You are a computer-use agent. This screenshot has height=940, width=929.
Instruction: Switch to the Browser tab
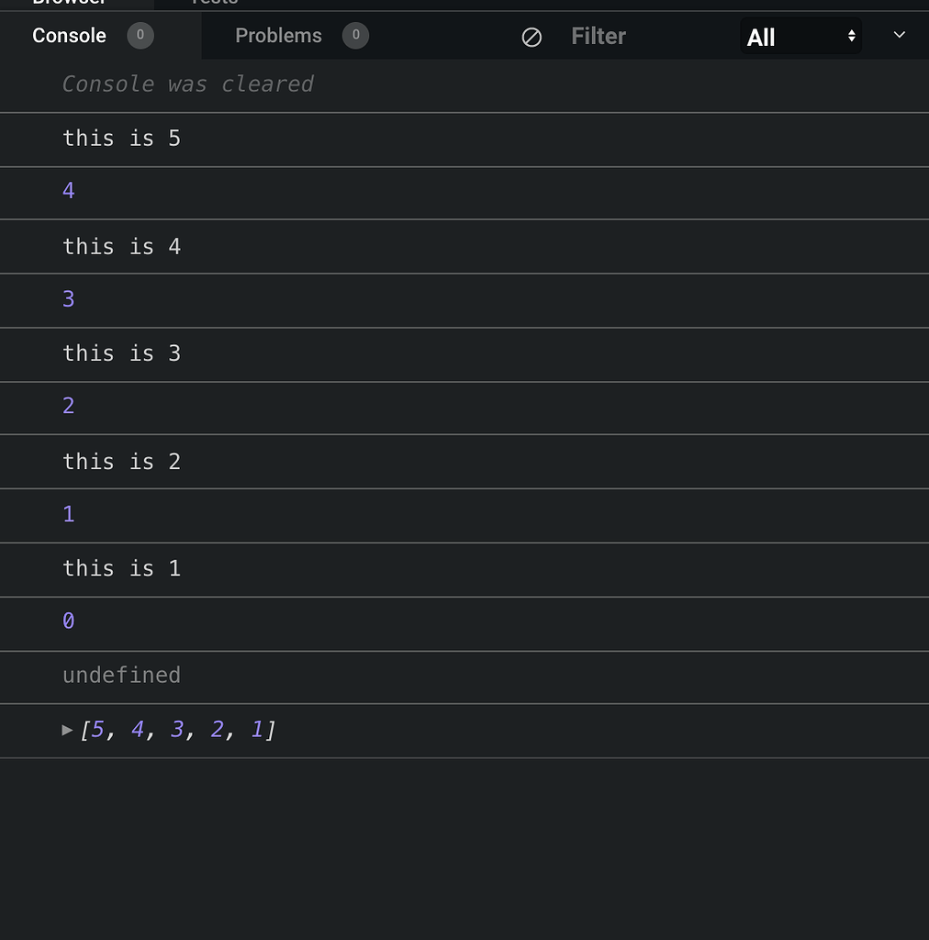pos(69,5)
